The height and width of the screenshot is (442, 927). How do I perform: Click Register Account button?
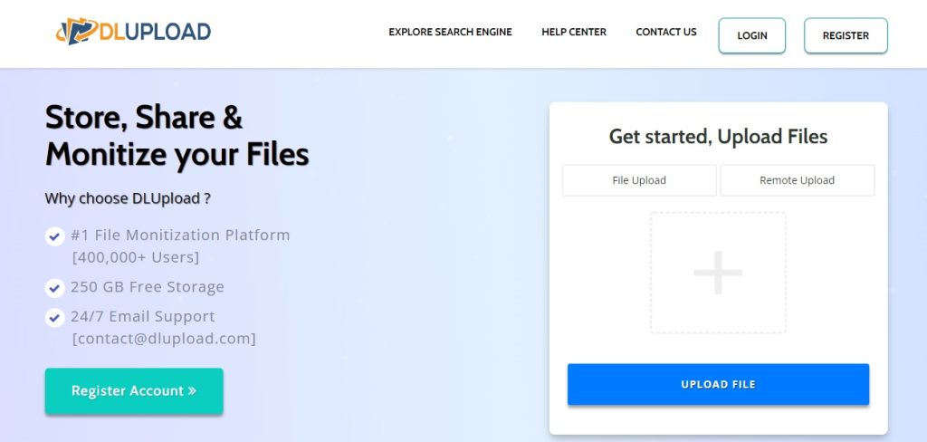(134, 391)
